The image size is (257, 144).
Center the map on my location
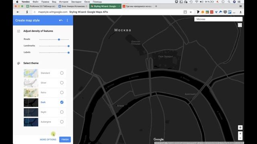pos(240,128)
